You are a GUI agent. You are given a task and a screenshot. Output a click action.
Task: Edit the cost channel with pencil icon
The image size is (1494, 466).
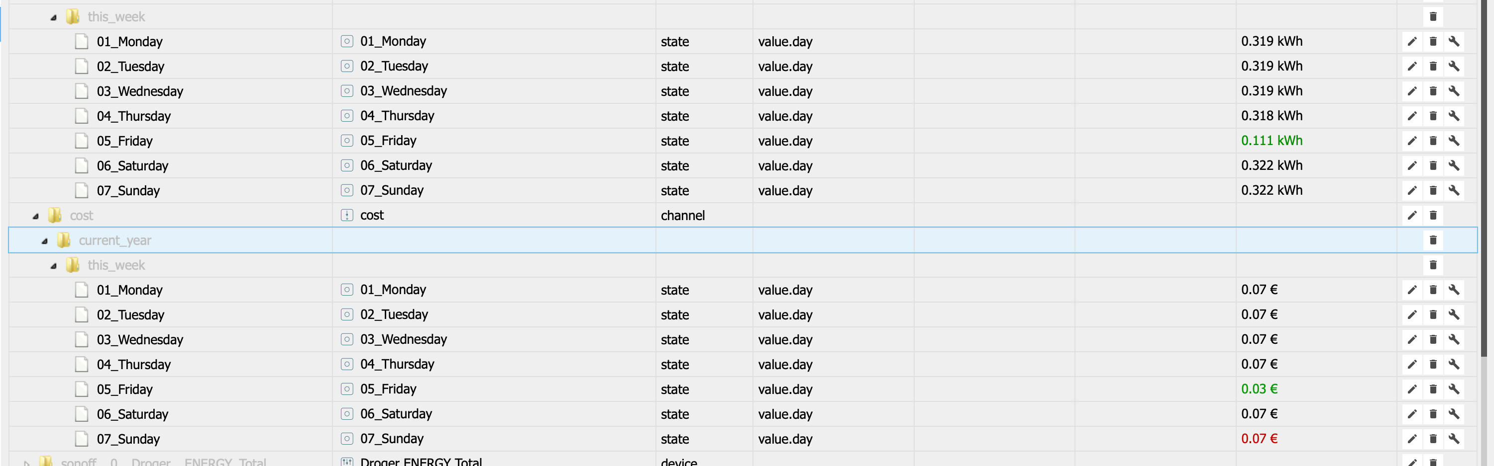point(1412,215)
